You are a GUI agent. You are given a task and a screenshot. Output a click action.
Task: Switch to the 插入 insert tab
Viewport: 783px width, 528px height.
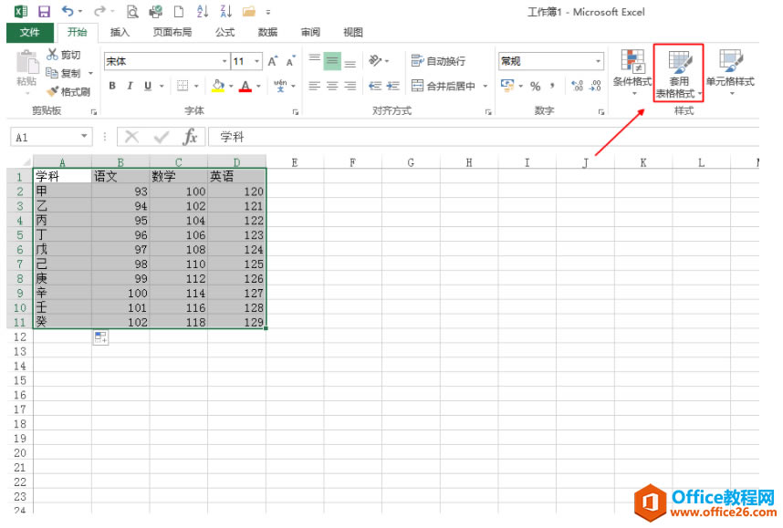point(120,33)
